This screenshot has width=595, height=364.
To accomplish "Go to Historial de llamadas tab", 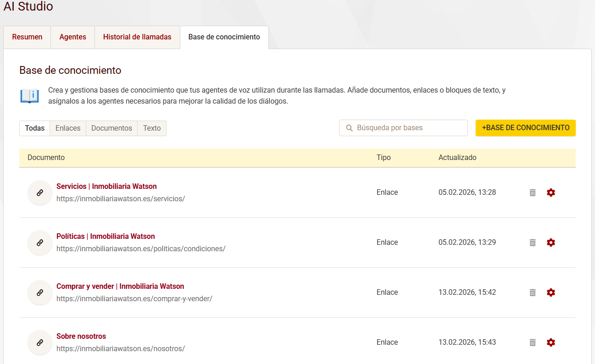I will tap(137, 37).
